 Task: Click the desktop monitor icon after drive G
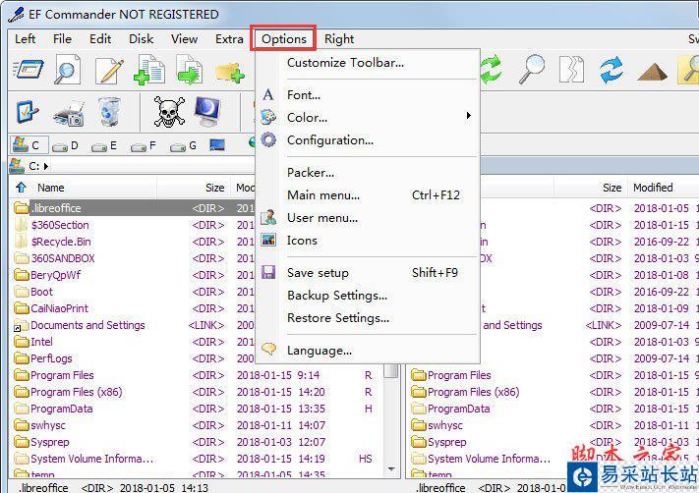click(217, 144)
